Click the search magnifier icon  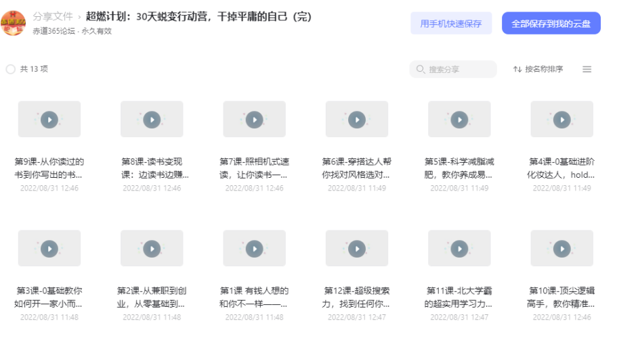coord(421,69)
